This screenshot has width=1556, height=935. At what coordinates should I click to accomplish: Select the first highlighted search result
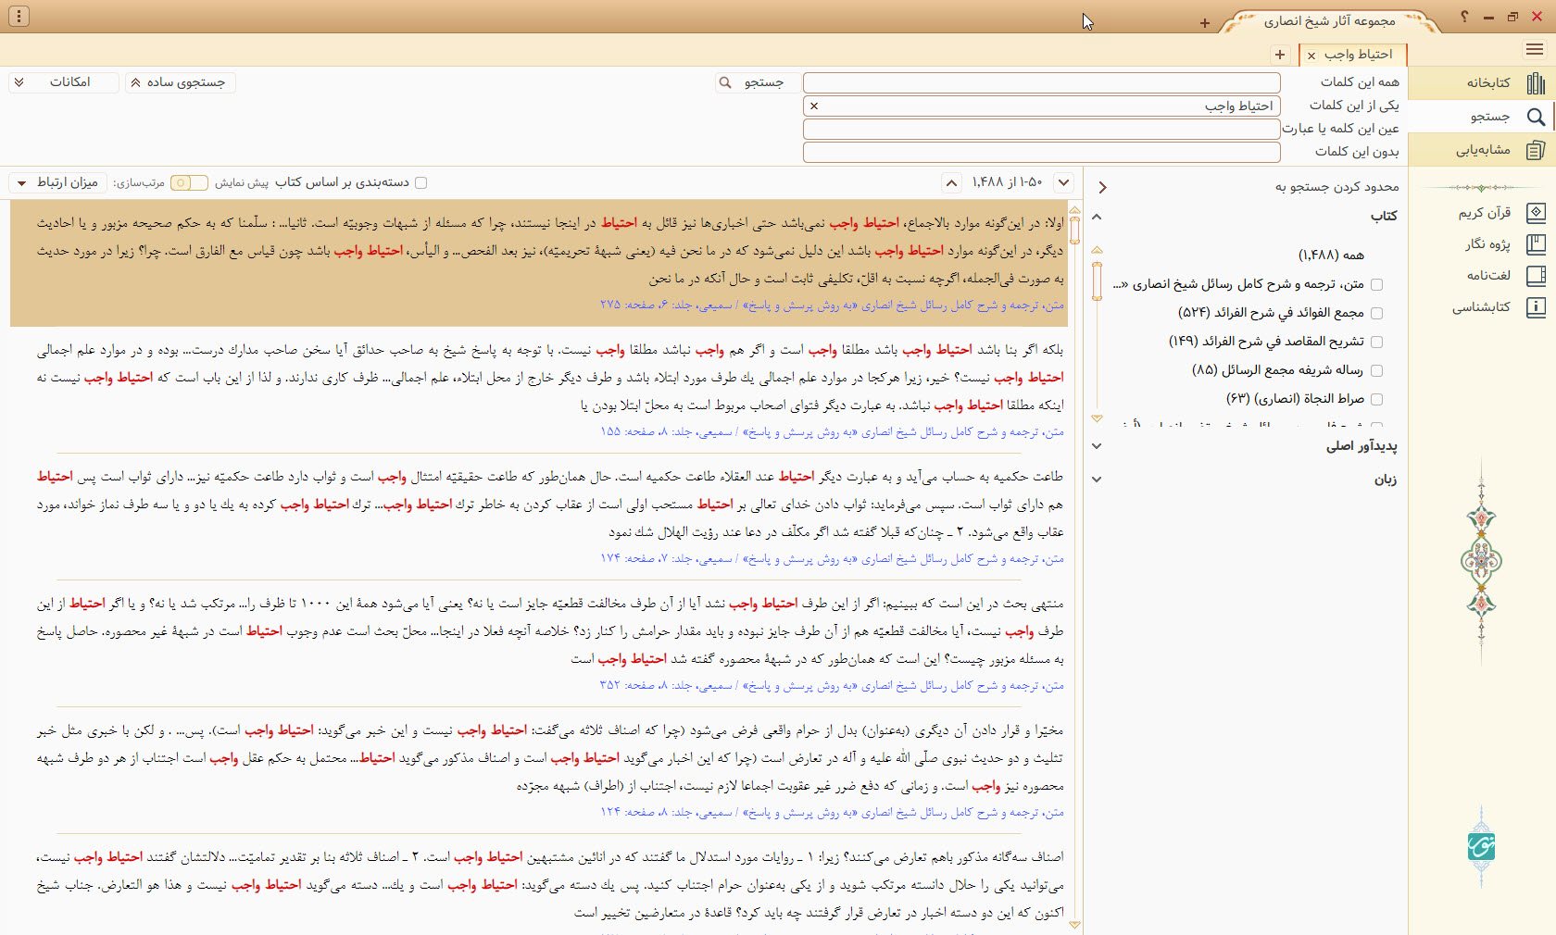(539, 263)
